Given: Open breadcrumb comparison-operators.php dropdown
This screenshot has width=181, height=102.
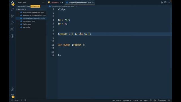Looking at the screenshot, I should tap(63, 6).
